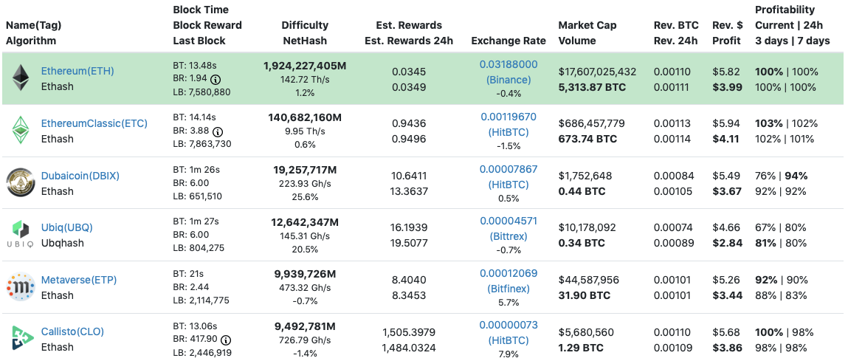
Task: Open Metaverse(ETP) coin link
Action: pos(78,280)
